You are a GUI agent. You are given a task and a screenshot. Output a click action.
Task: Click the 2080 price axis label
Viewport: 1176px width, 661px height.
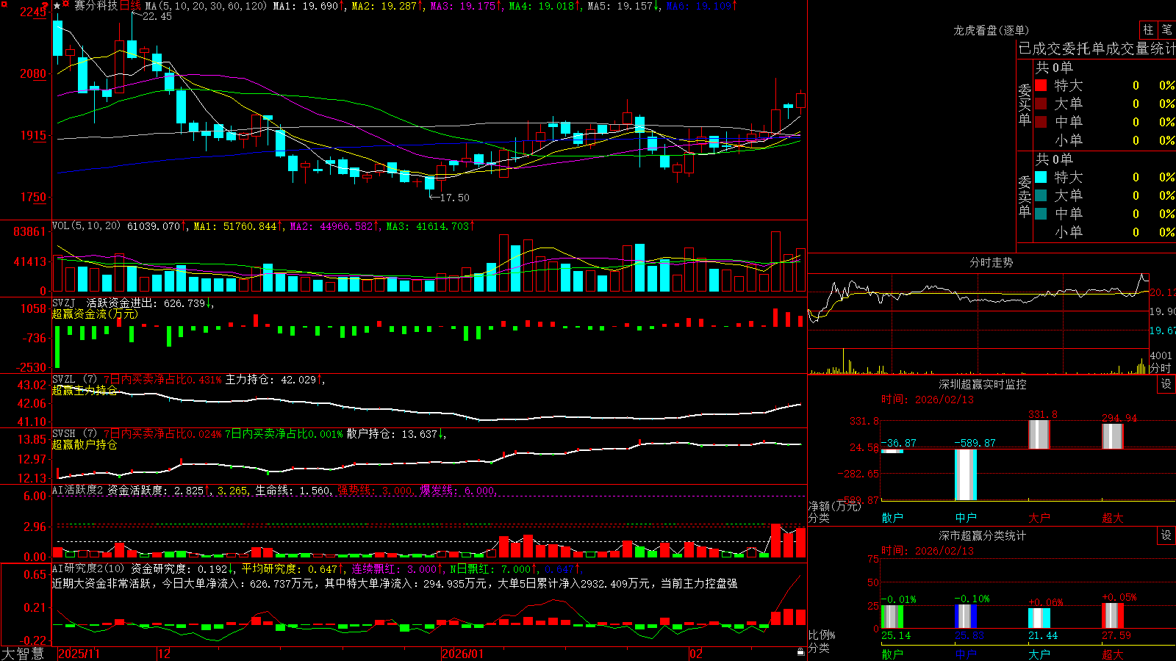(32, 73)
